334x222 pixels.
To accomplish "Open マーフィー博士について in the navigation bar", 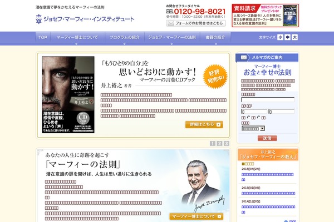I will 77,37.
